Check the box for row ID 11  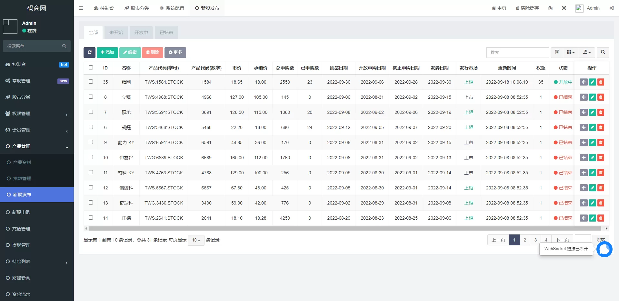91,172
